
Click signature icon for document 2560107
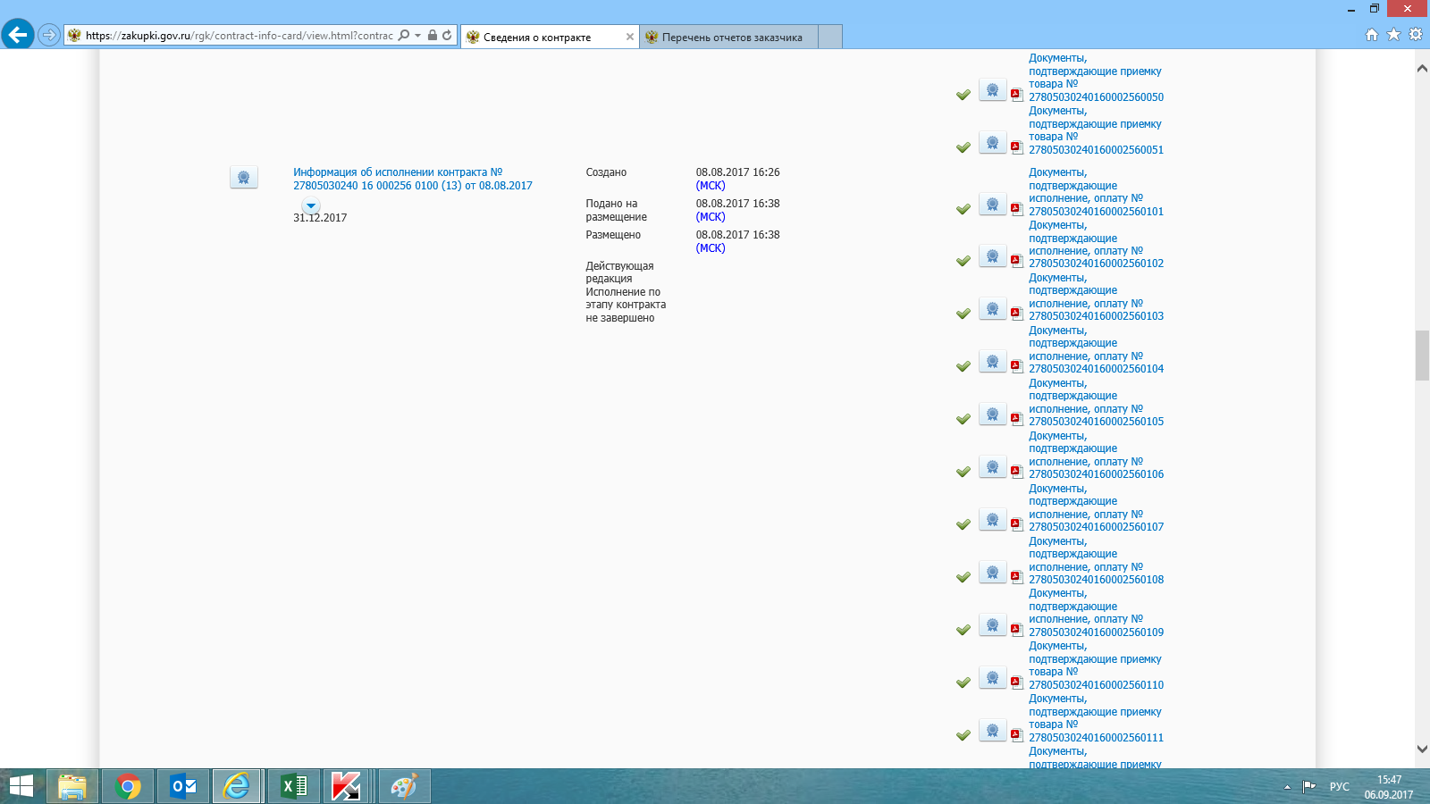(x=992, y=520)
